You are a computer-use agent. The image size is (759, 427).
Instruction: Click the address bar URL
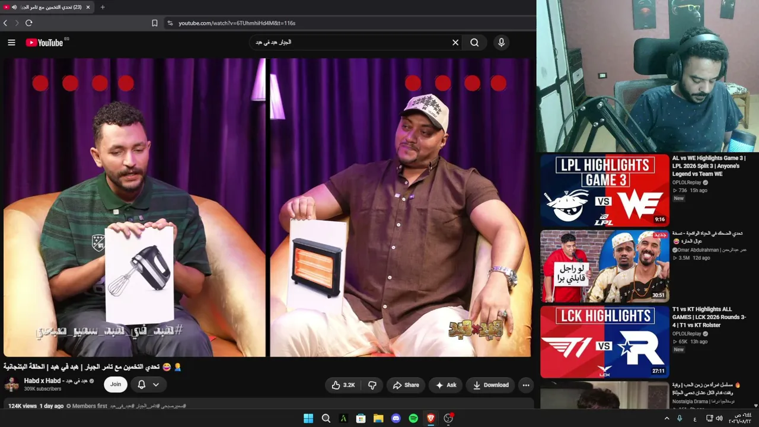[x=237, y=23]
